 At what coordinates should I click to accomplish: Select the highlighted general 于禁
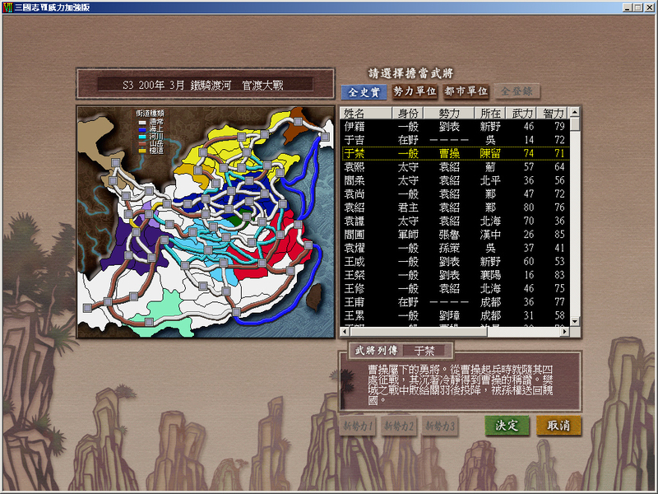pyautogui.click(x=455, y=153)
